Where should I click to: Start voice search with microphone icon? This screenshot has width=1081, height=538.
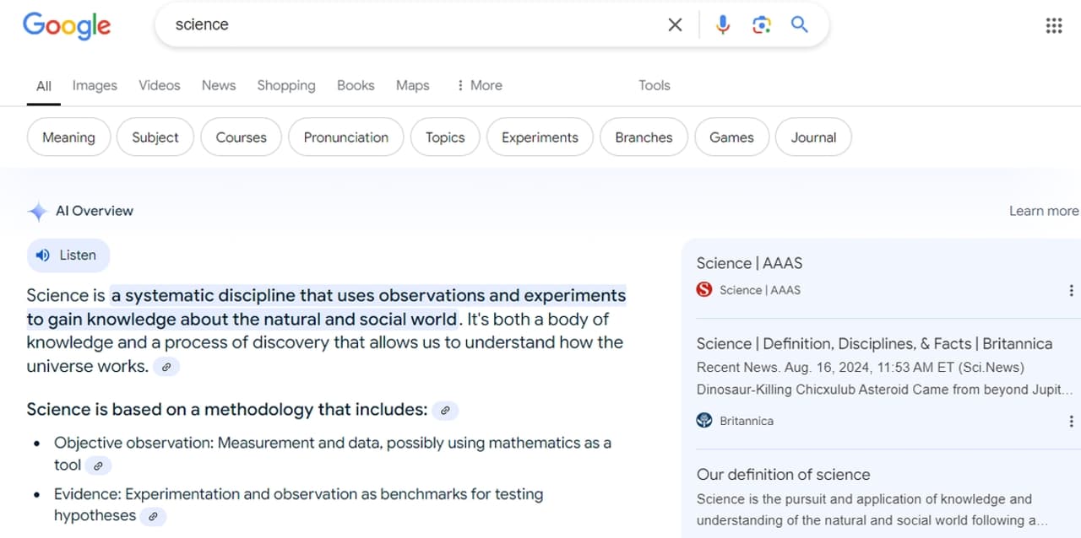click(722, 25)
